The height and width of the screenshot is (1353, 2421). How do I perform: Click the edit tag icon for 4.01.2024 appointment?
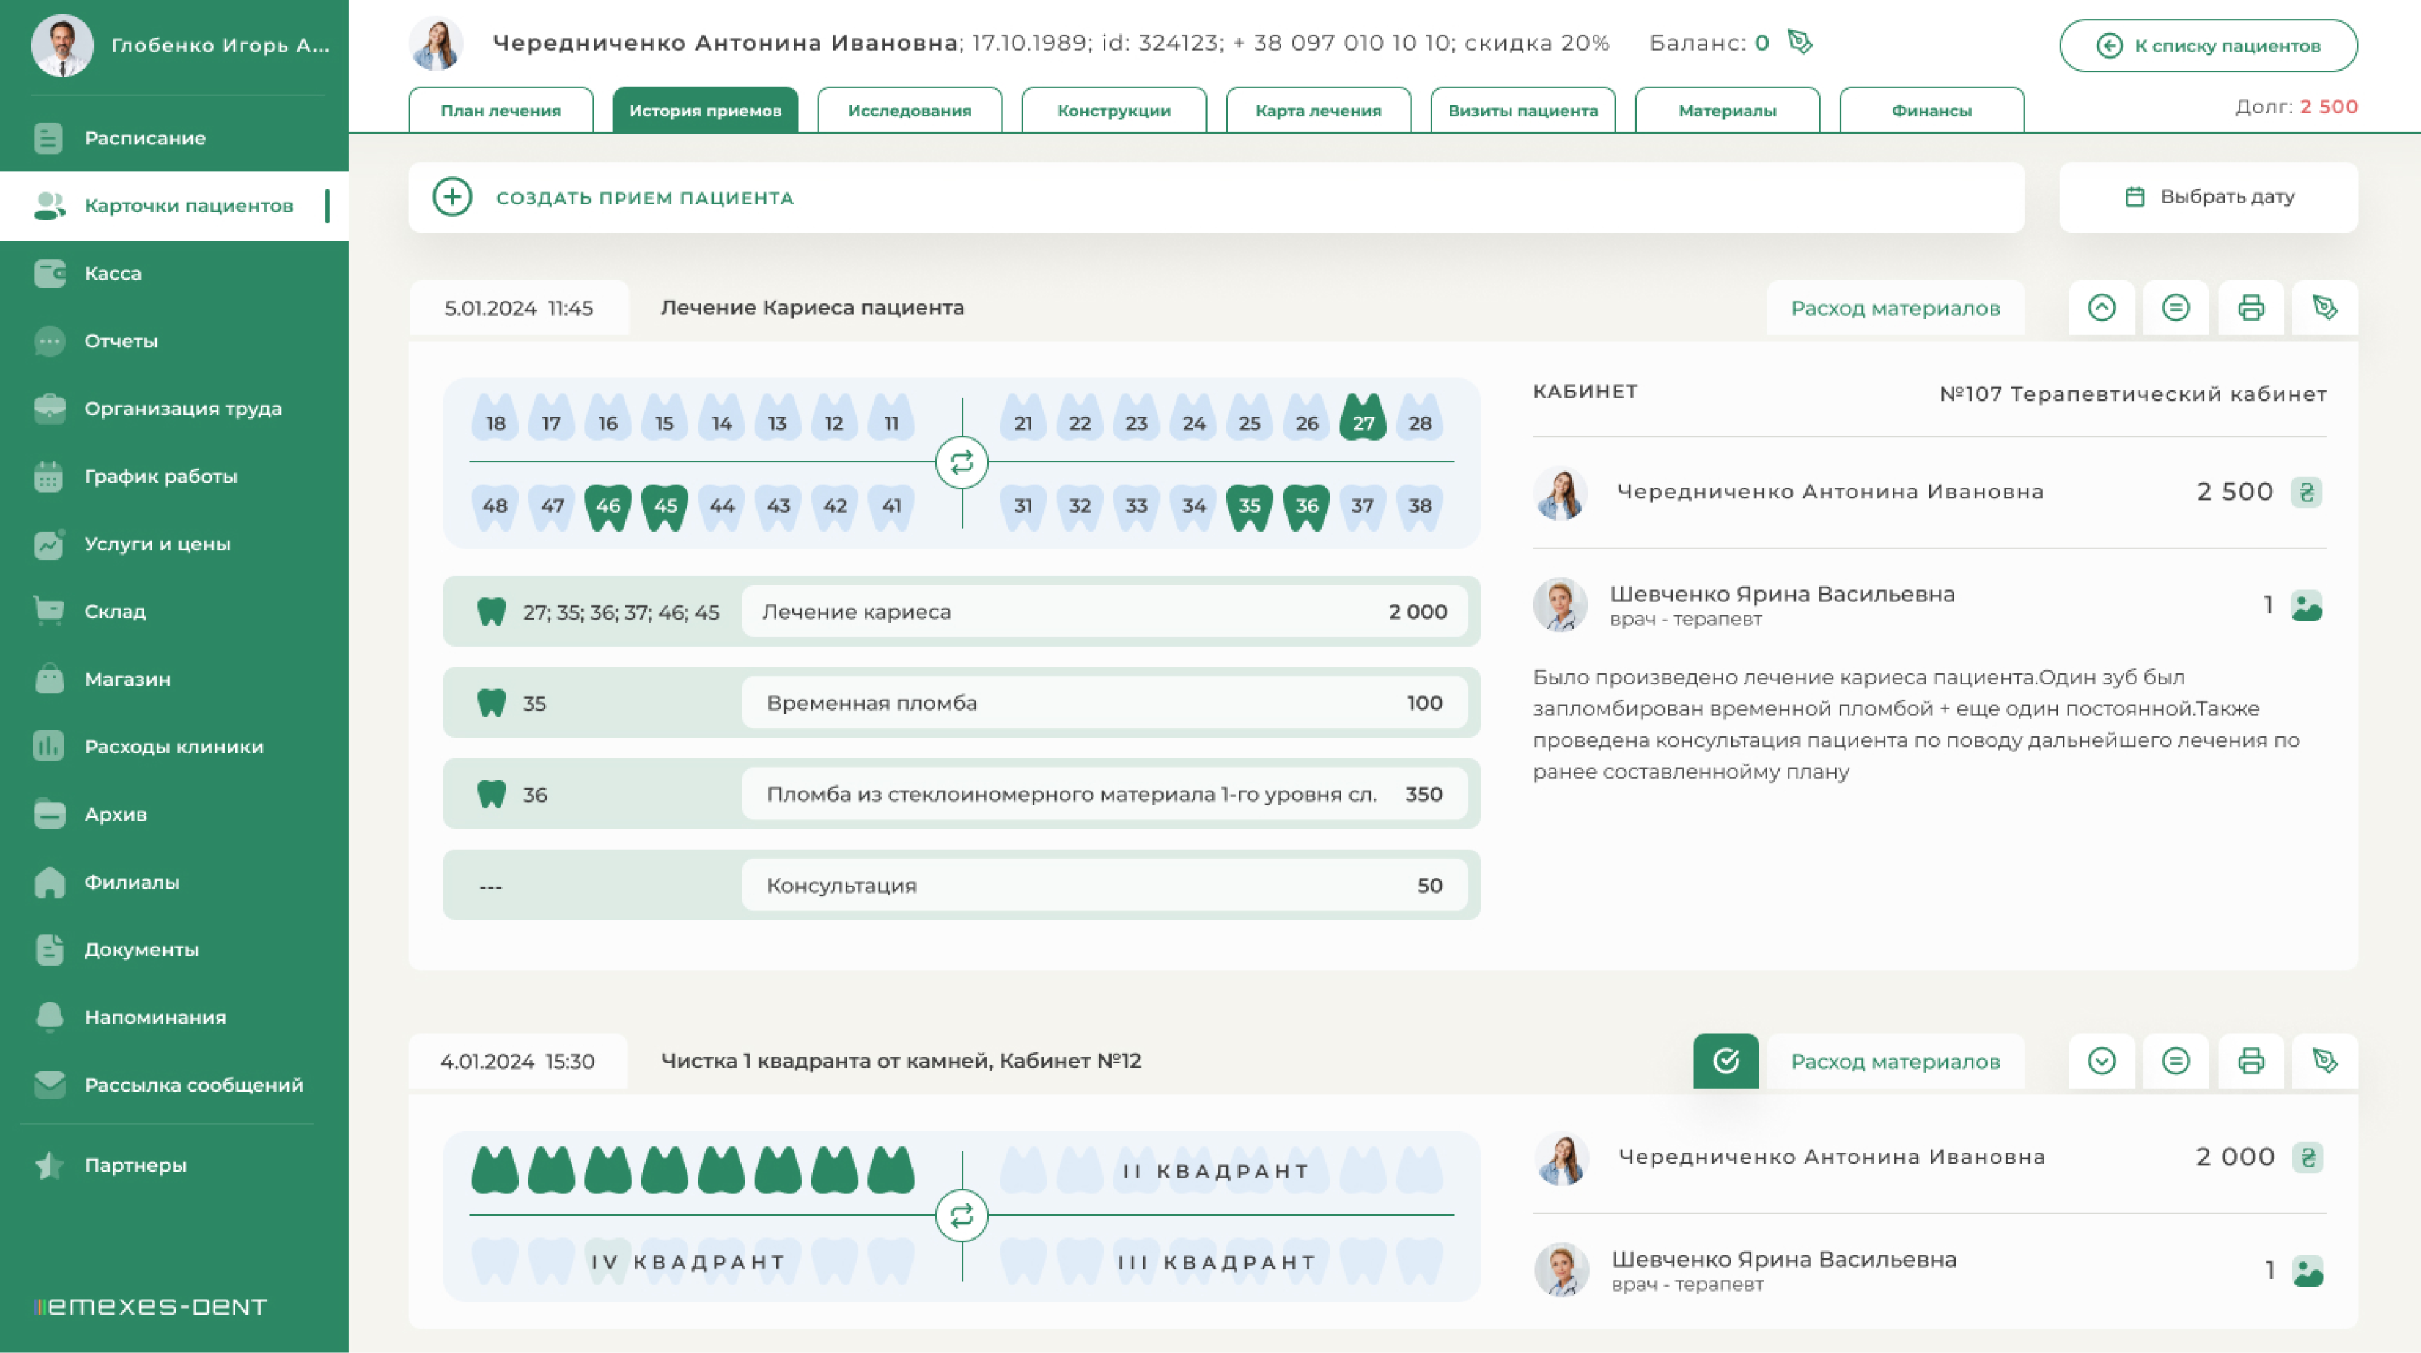coord(2324,1060)
